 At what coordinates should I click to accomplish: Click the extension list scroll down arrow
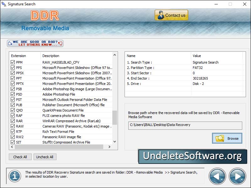pyautogui.click(x=115, y=142)
